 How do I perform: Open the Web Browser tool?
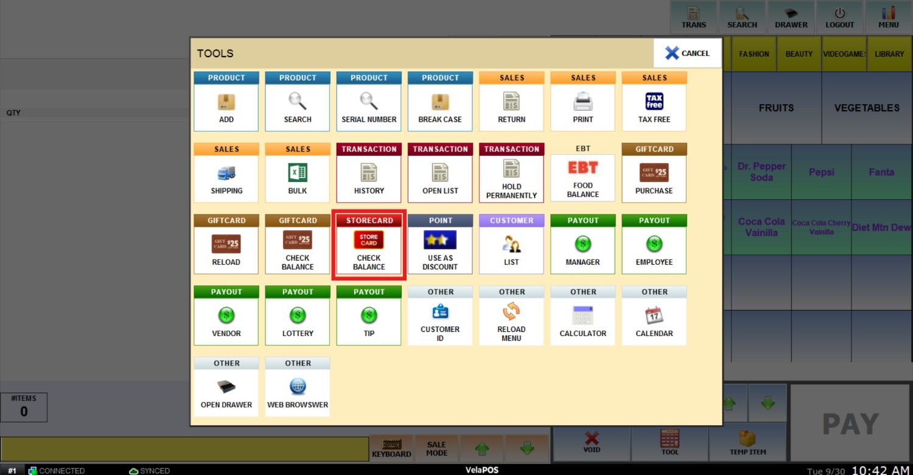click(298, 392)
